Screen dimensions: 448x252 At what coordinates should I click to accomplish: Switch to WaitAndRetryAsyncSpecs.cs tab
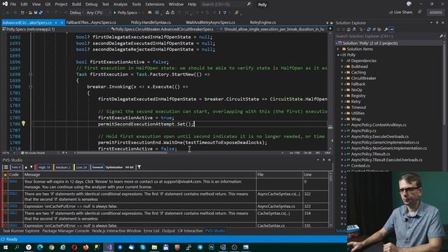210,22
